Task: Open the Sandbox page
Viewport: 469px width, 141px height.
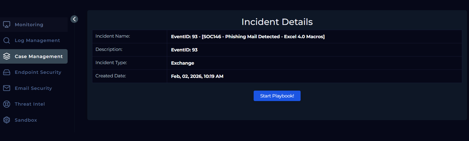Action: 26,120
